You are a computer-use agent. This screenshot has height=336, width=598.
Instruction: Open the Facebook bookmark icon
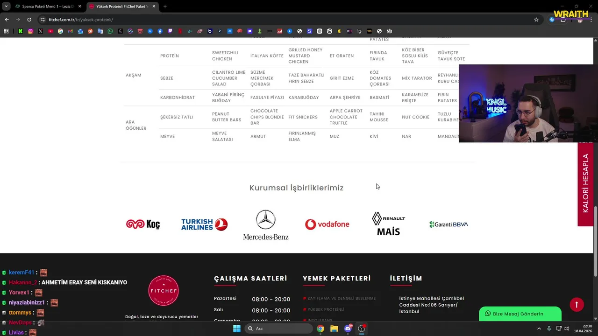(160, 31)
